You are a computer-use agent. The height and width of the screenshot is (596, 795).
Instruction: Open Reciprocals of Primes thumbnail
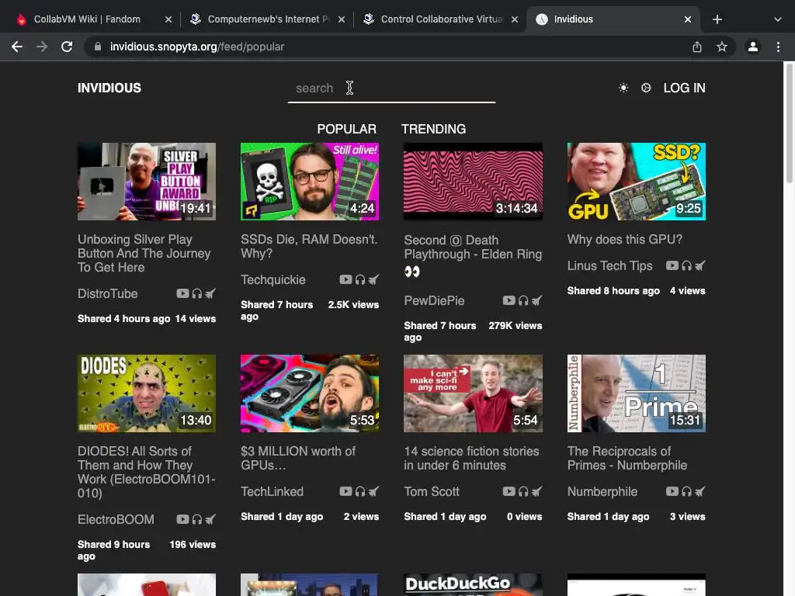(x=637, y=393)
